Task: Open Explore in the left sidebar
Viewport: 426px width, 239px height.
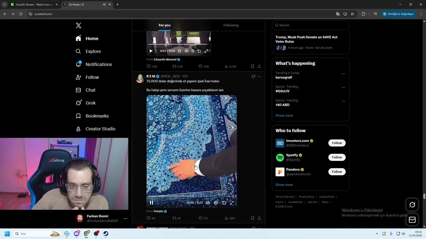Action: (88, 51)
